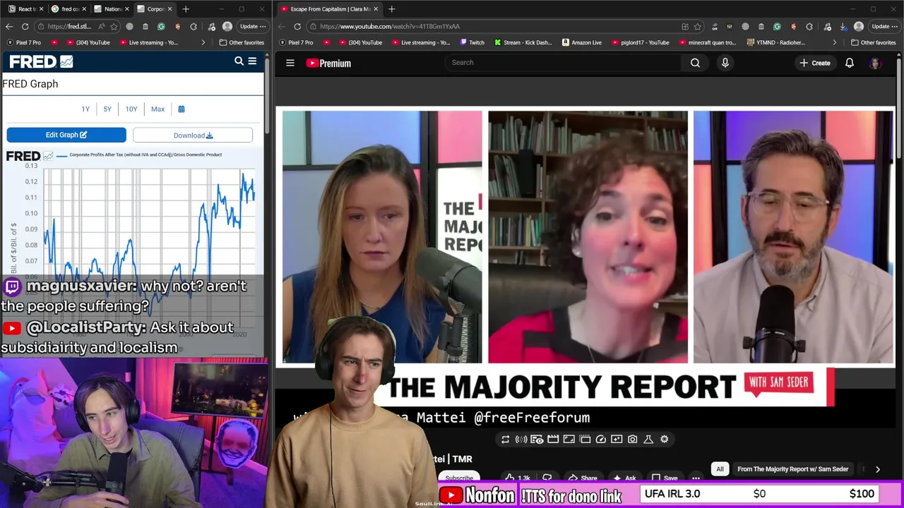Open the FRED site search icon
Screen dimensions: 904x508
[x=239, y=61]
